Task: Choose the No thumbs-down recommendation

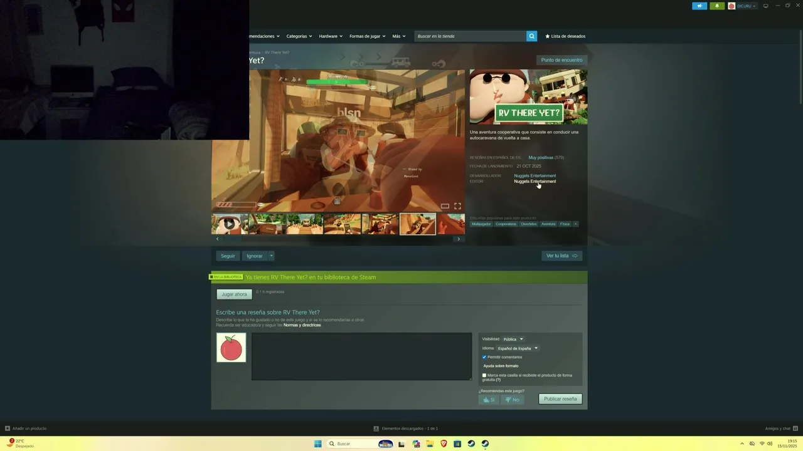Action: pos(512,400)
